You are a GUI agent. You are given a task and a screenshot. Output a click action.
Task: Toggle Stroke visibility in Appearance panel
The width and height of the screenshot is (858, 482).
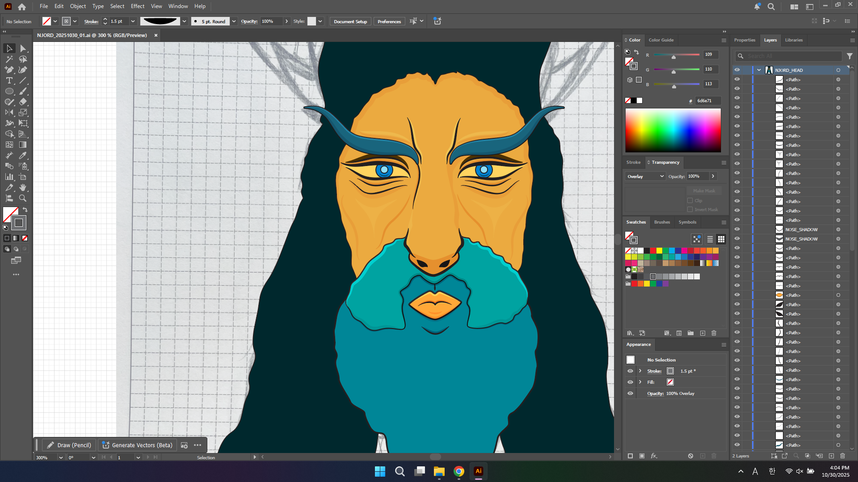click(630, 371)
